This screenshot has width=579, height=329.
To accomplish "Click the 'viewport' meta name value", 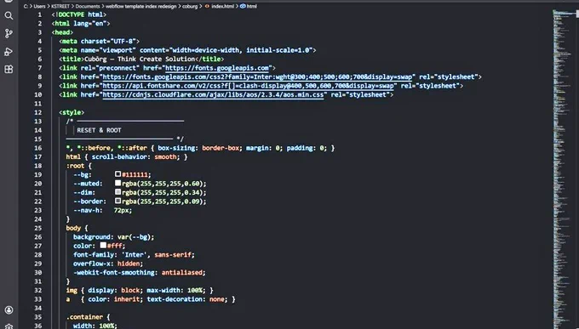I will tap(118, 50).
